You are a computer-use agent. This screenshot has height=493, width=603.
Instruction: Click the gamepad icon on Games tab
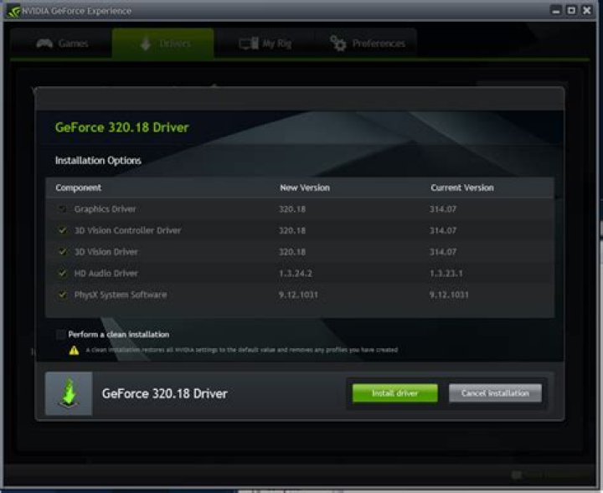(44, 44)
